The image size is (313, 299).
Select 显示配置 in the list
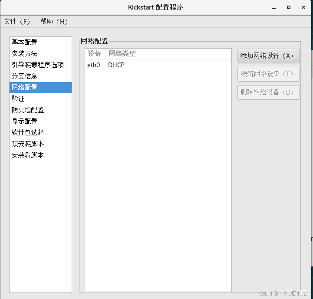[x=40, y=121]
